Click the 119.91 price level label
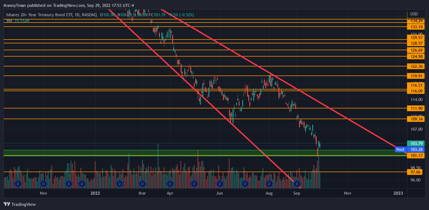The height and width of the screenshot is (210, 429). point(416,76)
